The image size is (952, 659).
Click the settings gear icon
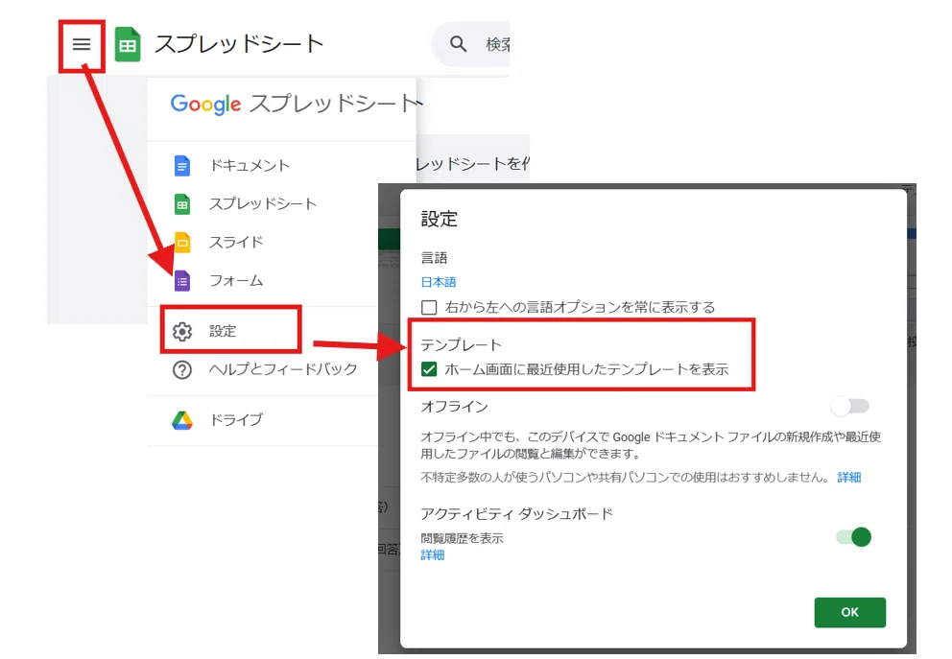click(182, 331)
